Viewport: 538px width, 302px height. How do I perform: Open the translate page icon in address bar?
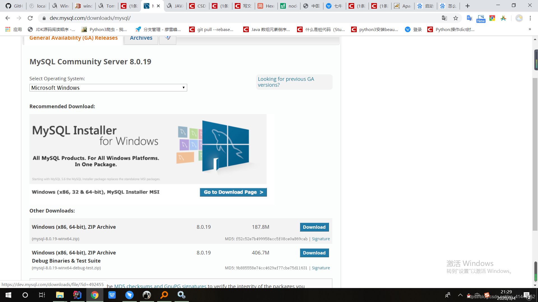tap(444, 18)
